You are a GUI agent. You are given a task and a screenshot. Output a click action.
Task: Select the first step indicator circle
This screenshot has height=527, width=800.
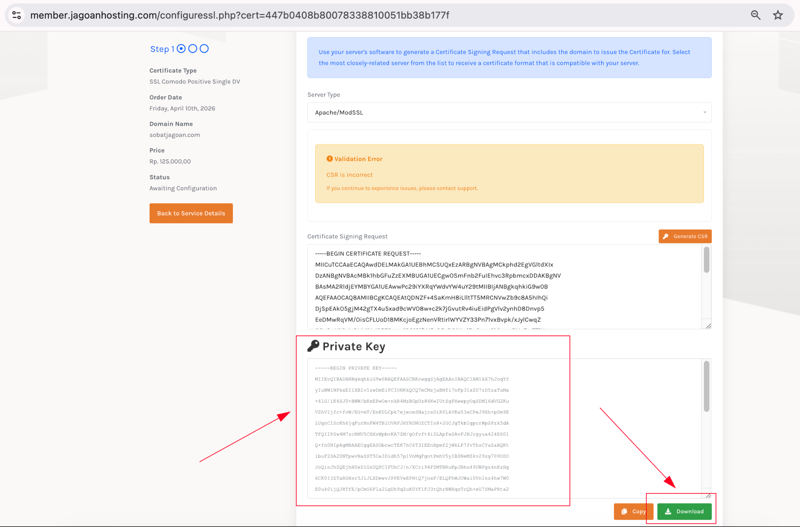coord(181,49)
